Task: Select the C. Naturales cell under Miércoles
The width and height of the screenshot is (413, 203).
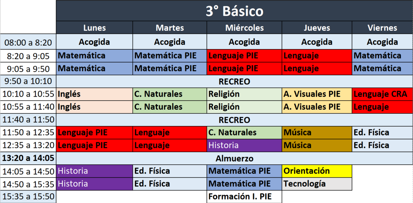Action: (244, 133)
